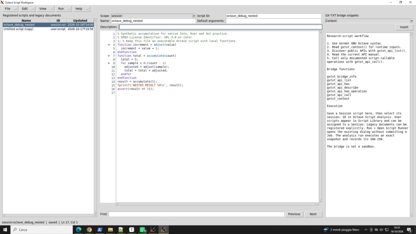The width and height of the screenshot is (416, 234).
Task: Click the assert(result == 15) line
Action: pyautogui.click(x=136, y=89)
